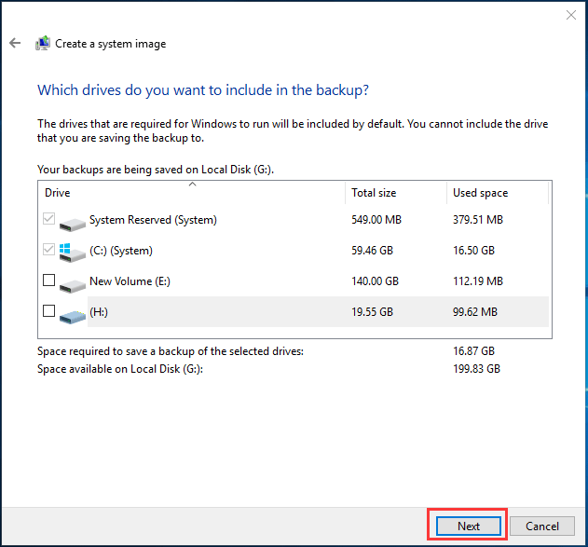The height and width of the screenshot is (547, 588).
Task: Click 'Space available on Local Disk (G:)' label
Action: (120, 369)
